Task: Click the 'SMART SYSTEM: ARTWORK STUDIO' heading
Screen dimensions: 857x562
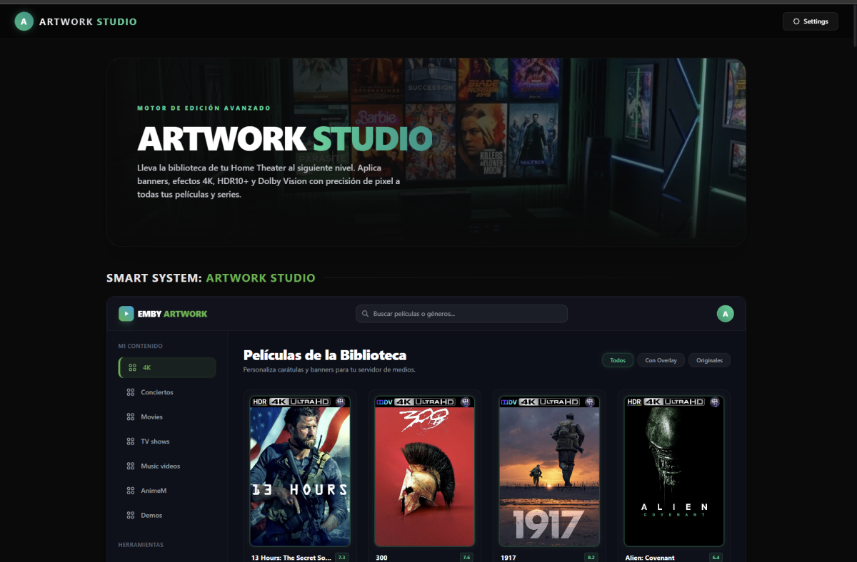Action: (x=211, y=278)
